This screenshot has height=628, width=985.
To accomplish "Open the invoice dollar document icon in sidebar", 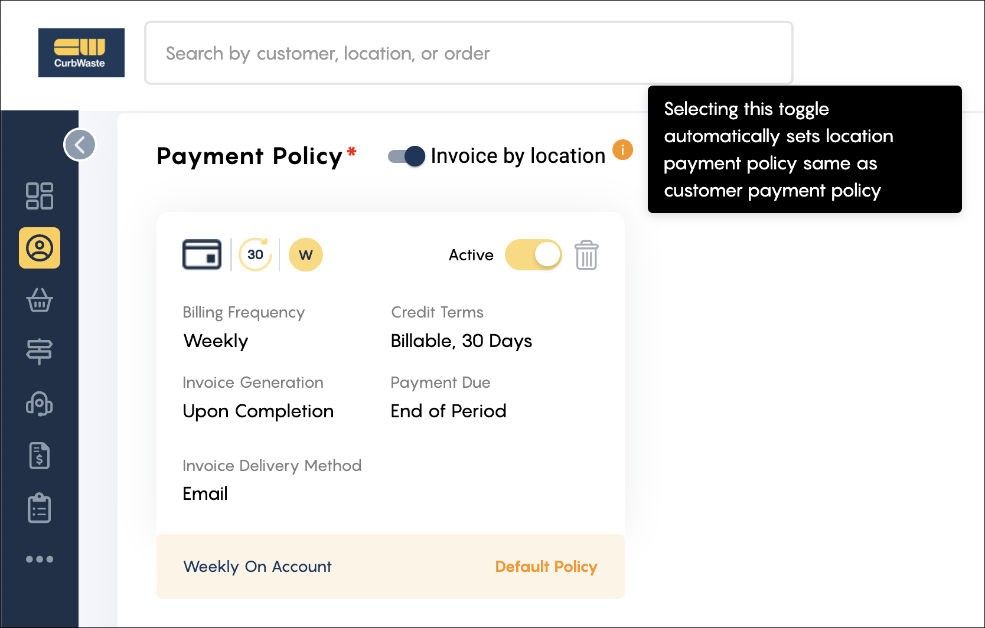I will coord(40,456).
